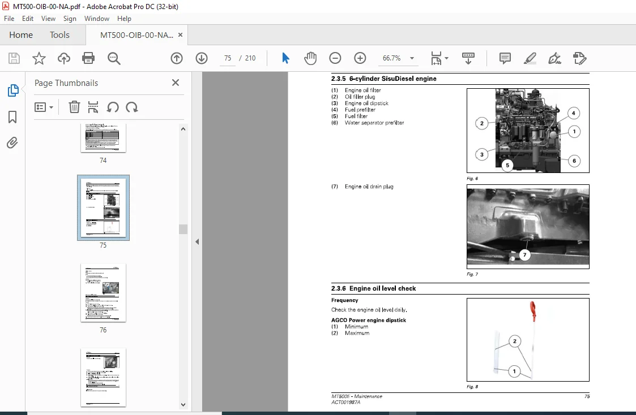Image resolution: width=636 pixels, height=415 pixels.
Task: Click the Save file icon
Action: [x=14, y=58]
